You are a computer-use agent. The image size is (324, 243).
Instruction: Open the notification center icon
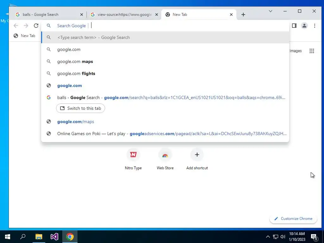coord(314,237)
